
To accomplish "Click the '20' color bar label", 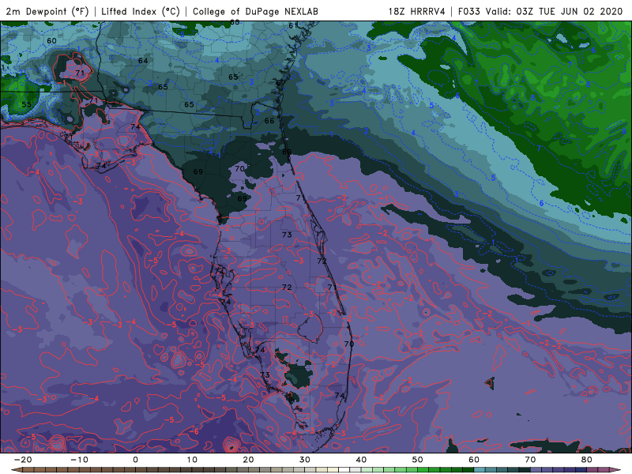I will (248, 460).
